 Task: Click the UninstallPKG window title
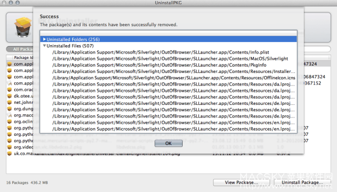tap(168, 3)
